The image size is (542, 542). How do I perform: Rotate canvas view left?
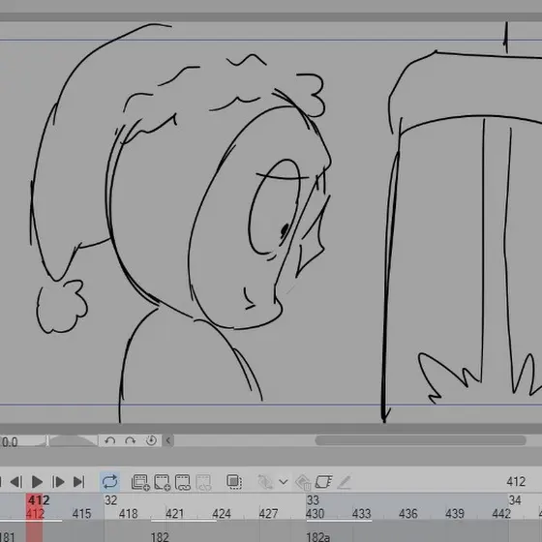[110, 440]
